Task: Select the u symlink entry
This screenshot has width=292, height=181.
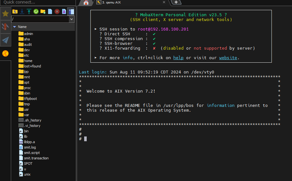Action: click(23, 169)
